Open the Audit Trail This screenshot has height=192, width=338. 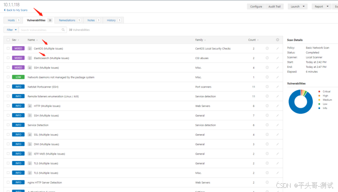[274, 7]
